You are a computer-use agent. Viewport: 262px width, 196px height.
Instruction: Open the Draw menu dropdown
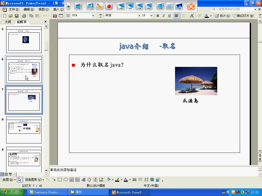click(9, 179)
